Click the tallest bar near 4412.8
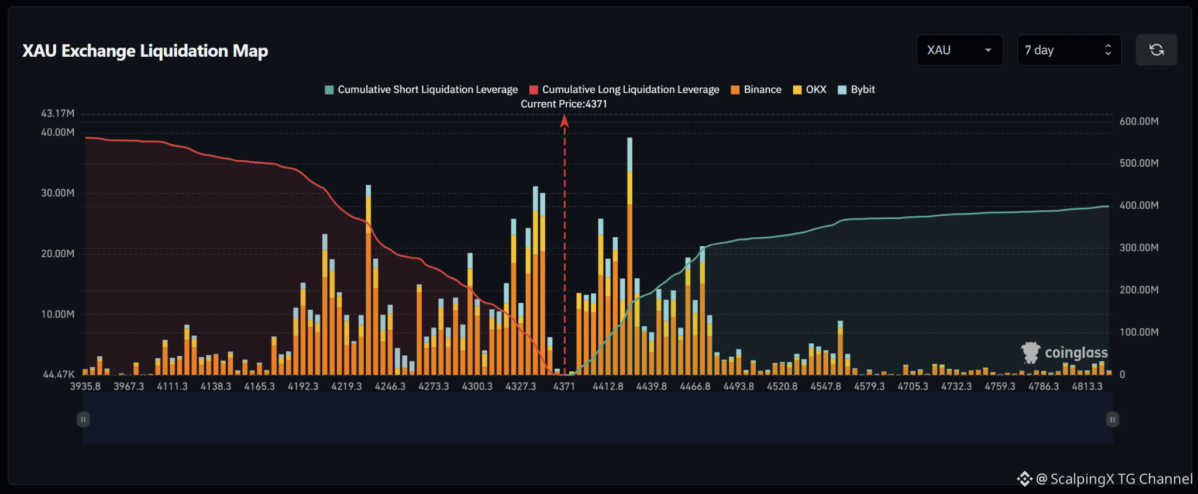Viewport: 1198px width, 494px height. (630, 256)
